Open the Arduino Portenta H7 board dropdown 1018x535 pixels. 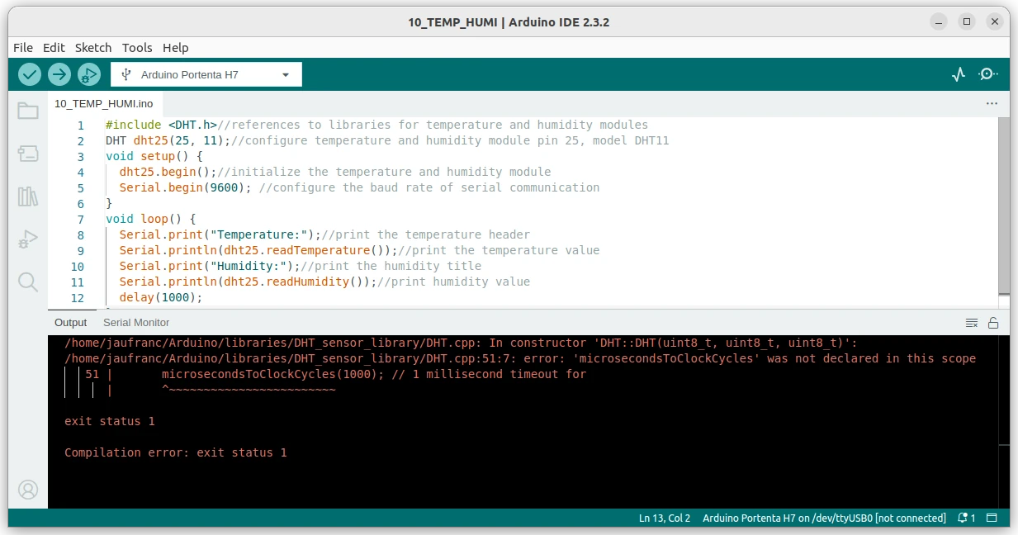click(206, 74)
